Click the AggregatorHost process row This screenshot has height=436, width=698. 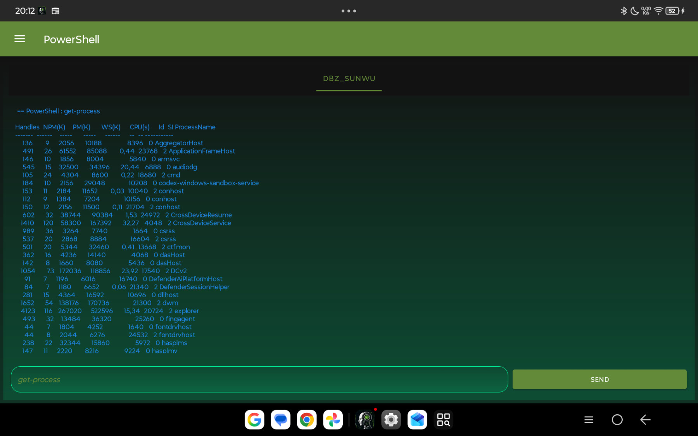click(112, 143)
